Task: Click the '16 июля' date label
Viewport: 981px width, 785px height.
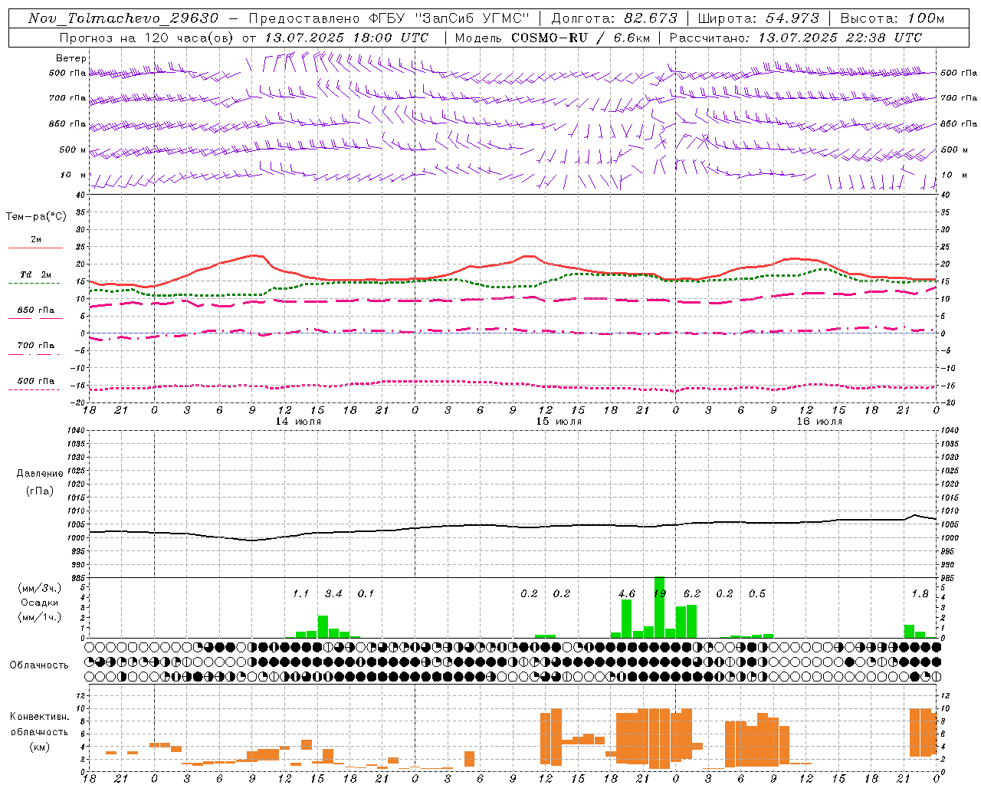Action: click(819, 421)
